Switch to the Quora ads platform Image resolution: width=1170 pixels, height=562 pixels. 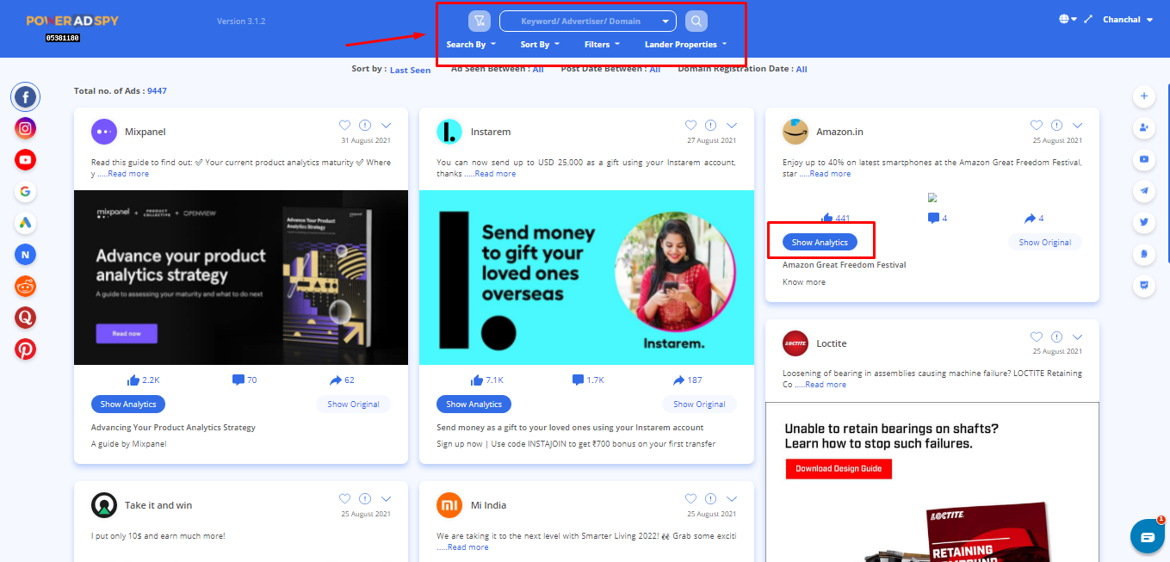click(26, 318)
